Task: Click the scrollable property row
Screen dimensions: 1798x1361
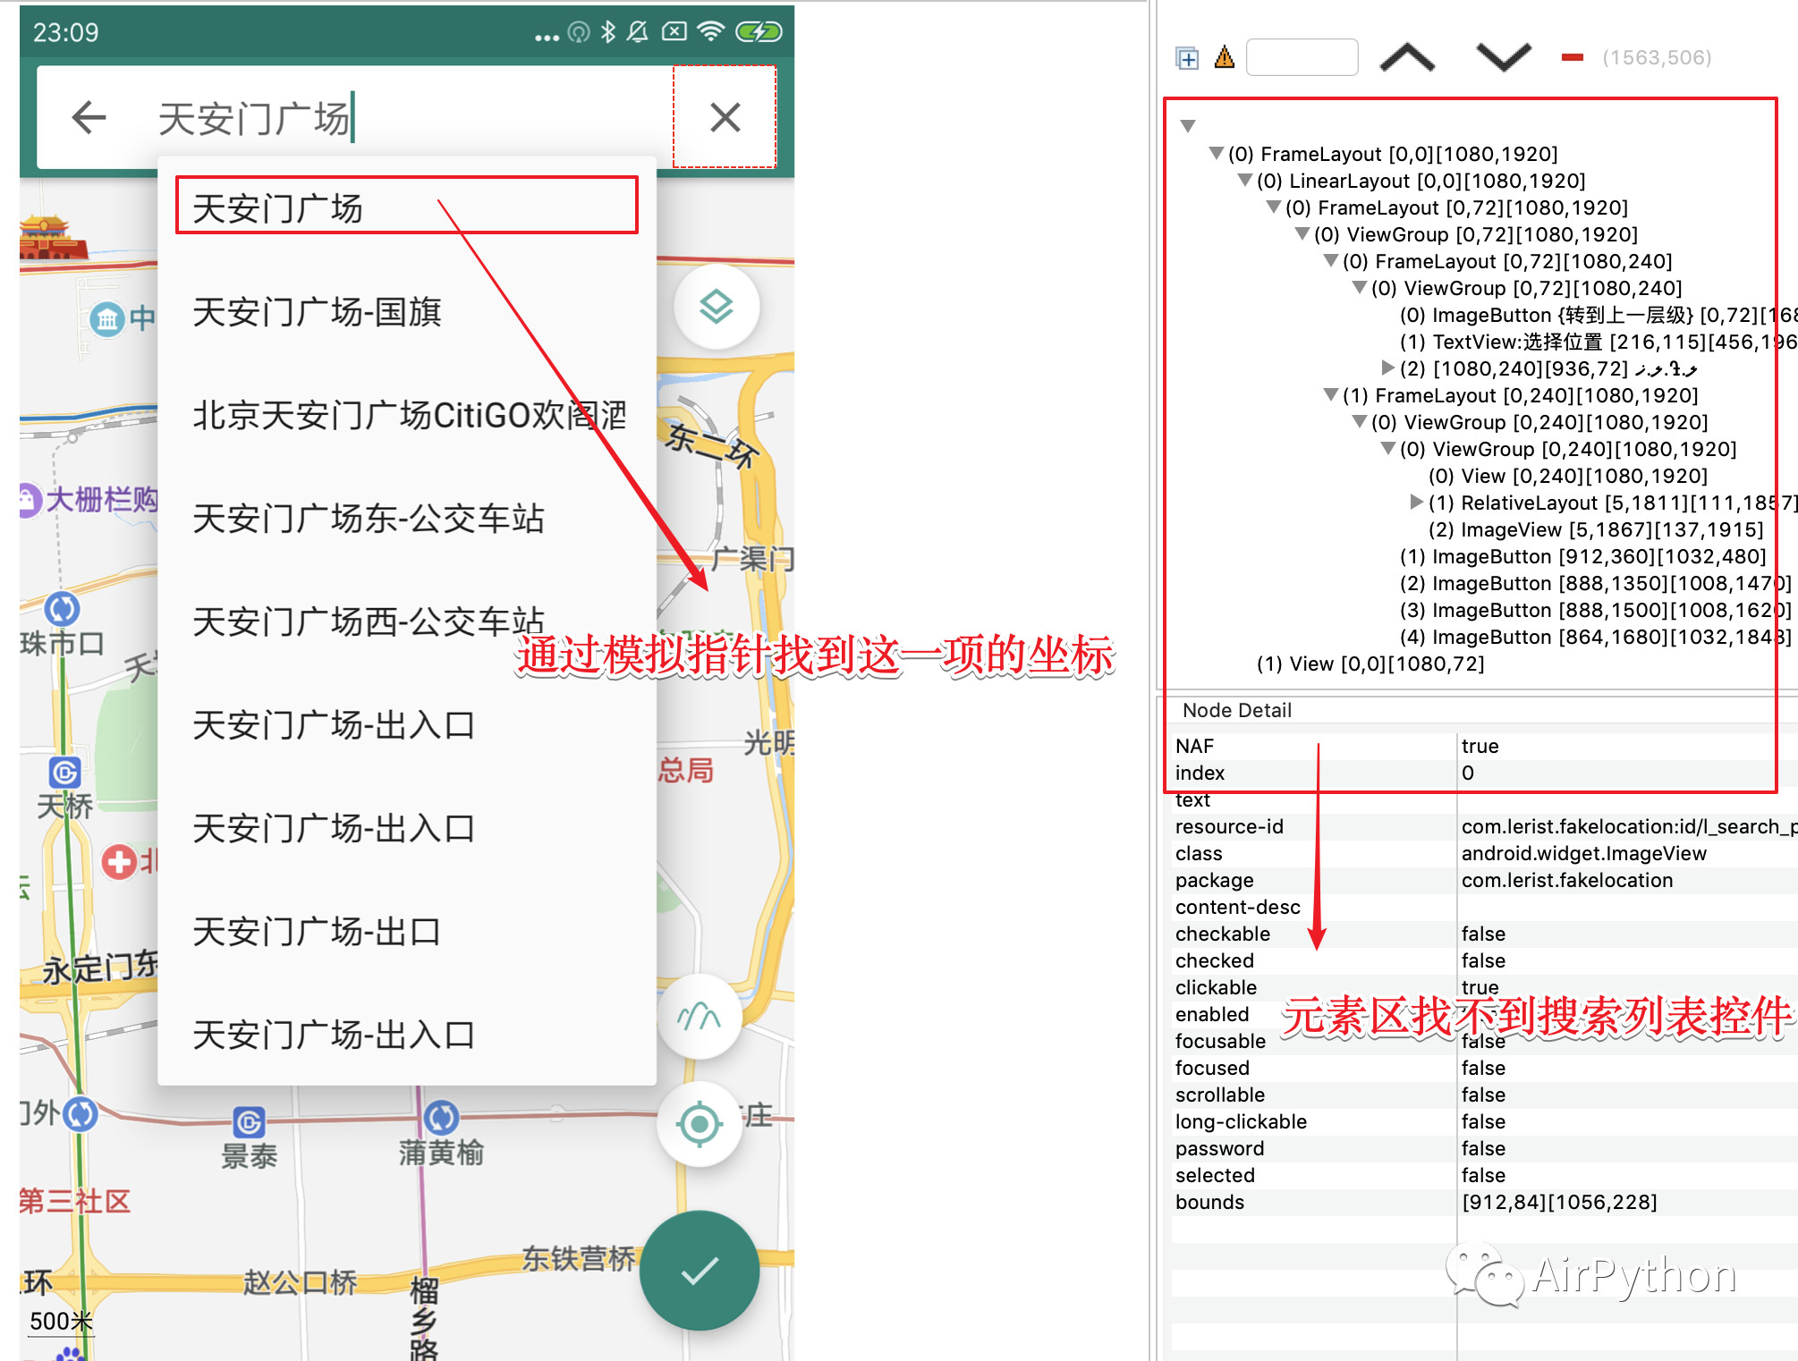Action: [x=1485, y=1095]
